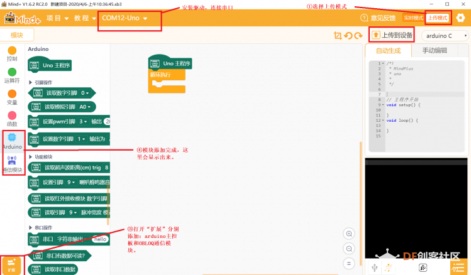Screen dimensions: 471x275
Task: Click the void loop() code line
Action: pos(402,121)
